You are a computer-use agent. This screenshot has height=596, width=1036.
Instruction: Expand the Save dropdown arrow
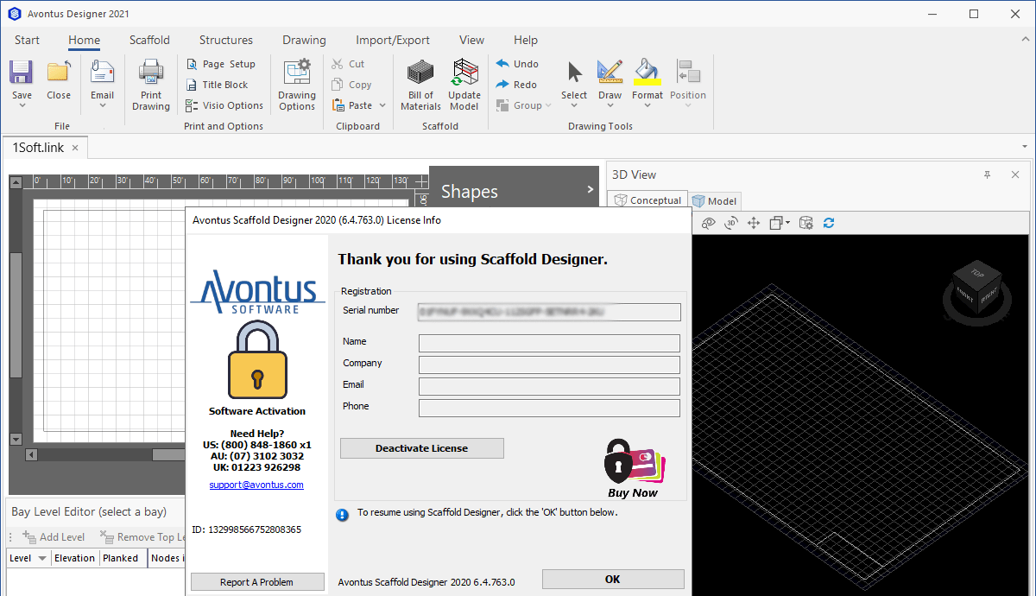(22, 106)
